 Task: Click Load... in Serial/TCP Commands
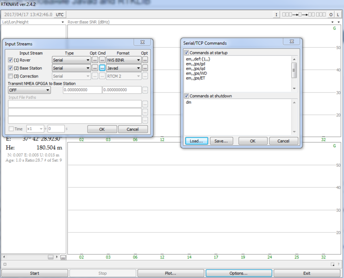(196, 141)
